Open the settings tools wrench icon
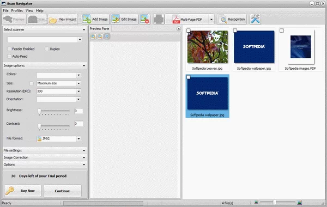The height and width of the screenshot is (207, 327). [x=255, y=20]
